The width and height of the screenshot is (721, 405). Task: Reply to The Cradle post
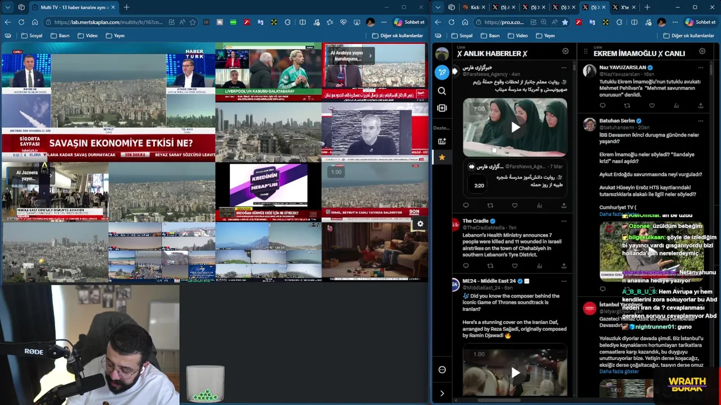(466, 265)
